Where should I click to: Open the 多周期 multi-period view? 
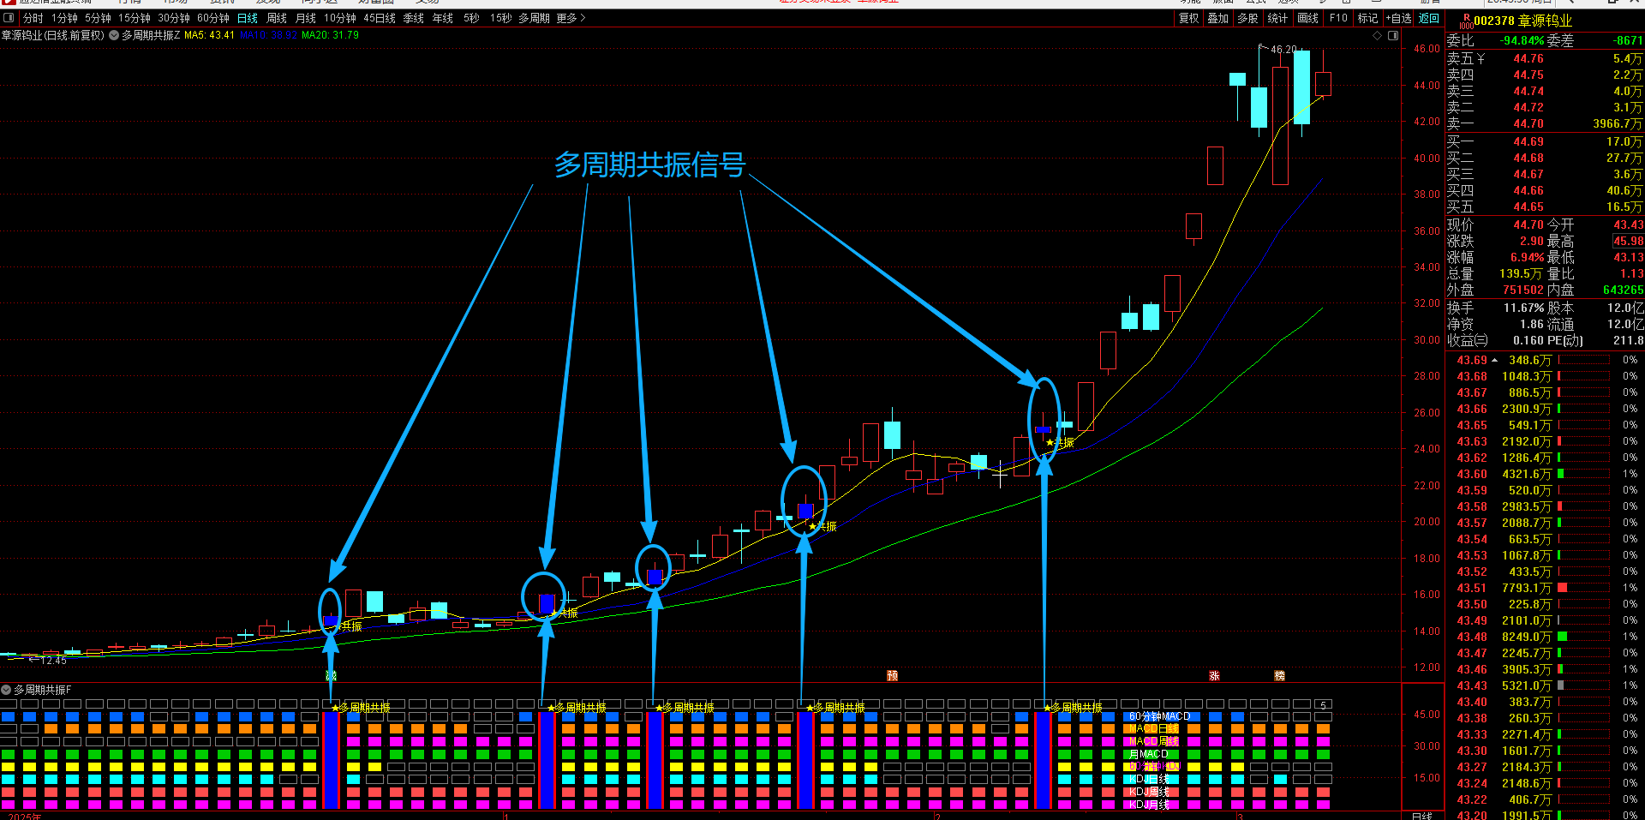pyautogui.click(x=534, y=18)
